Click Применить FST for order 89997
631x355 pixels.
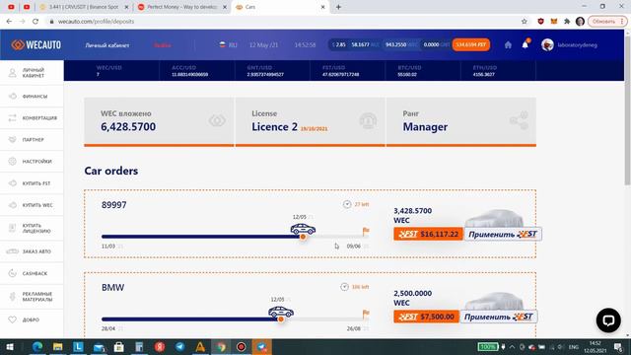503,235
